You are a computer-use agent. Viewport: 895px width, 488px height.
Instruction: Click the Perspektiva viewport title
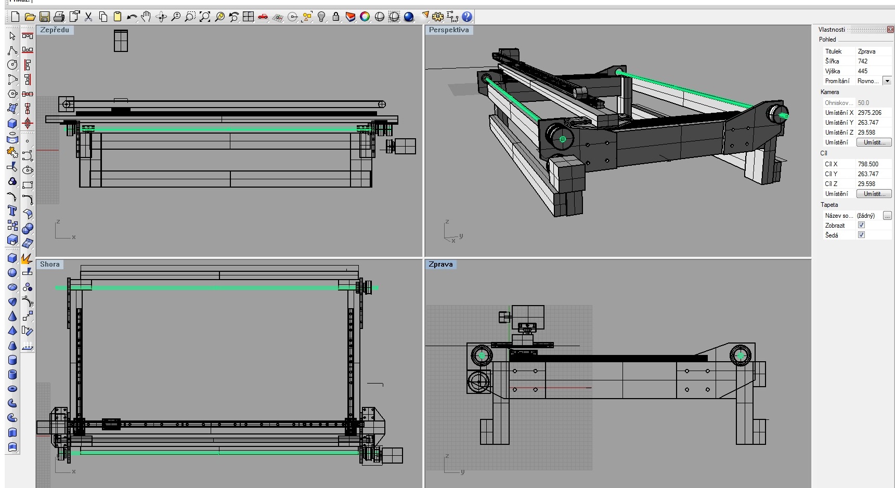coord(449,30)
